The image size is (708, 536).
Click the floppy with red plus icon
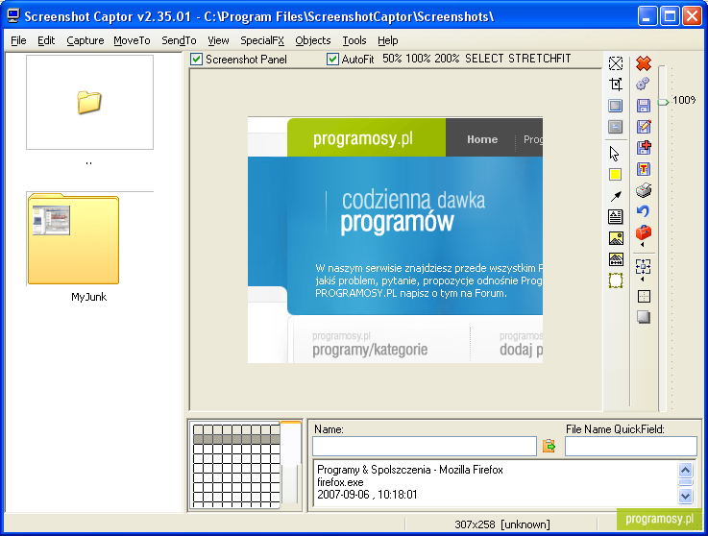pyautogui.click(x=644, y=148)
